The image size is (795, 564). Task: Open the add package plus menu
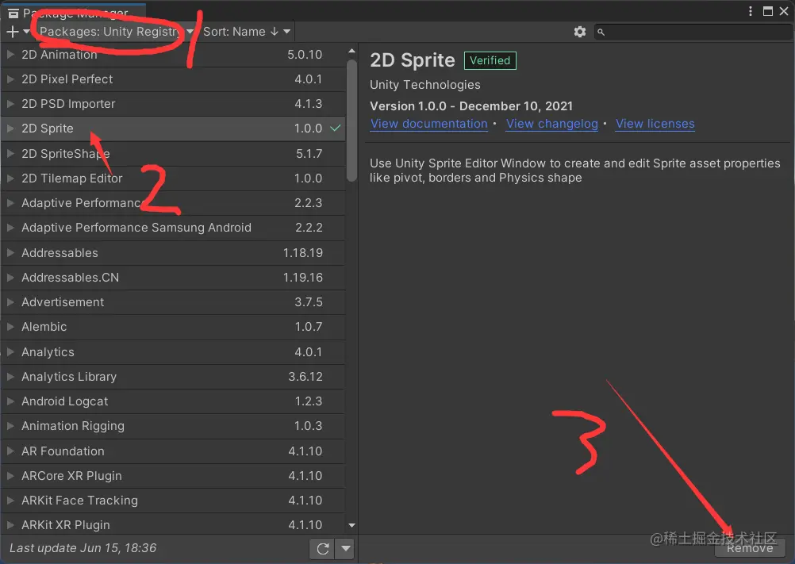[17, 32]
